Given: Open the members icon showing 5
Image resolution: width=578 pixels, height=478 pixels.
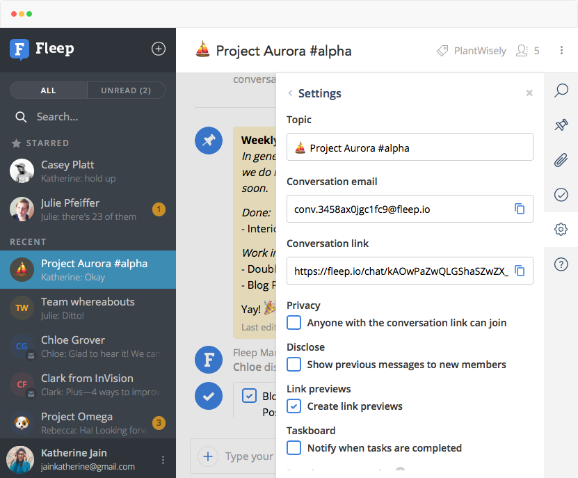Looking at the screenshot, I should 522,51.
